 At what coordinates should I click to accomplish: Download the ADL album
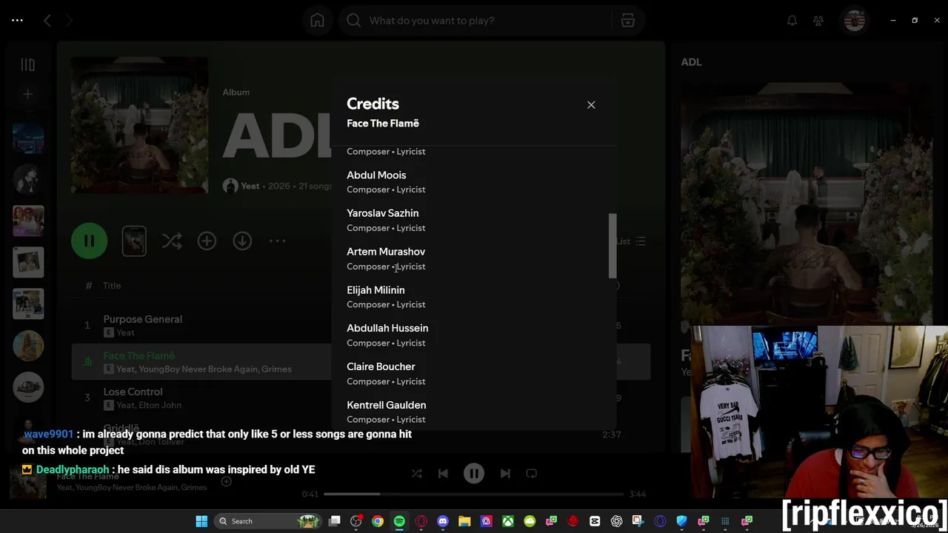(242, 241)
